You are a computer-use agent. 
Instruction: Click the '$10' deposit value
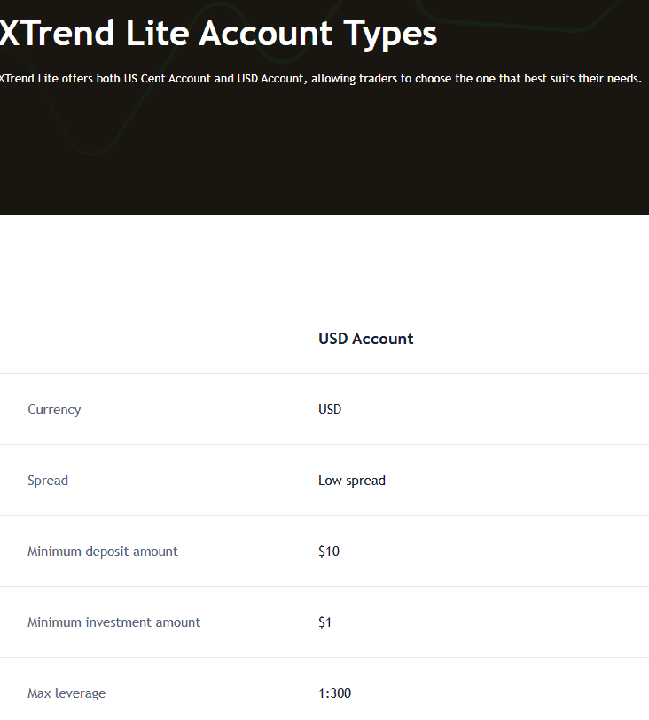(329, 552)
